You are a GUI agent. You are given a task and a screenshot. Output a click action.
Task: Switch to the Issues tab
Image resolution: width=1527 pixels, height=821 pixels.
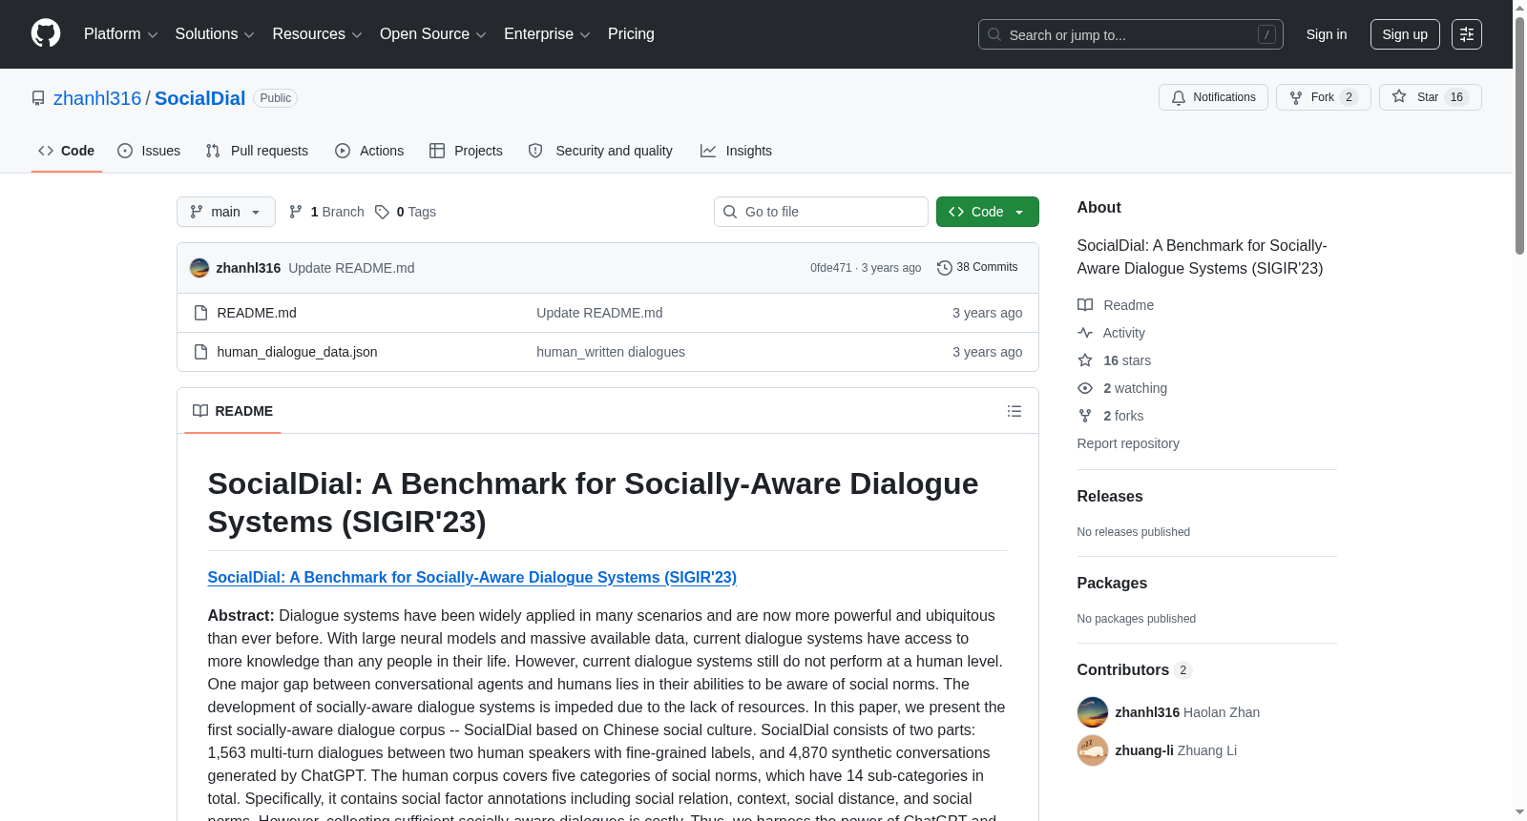coord(149,151)
